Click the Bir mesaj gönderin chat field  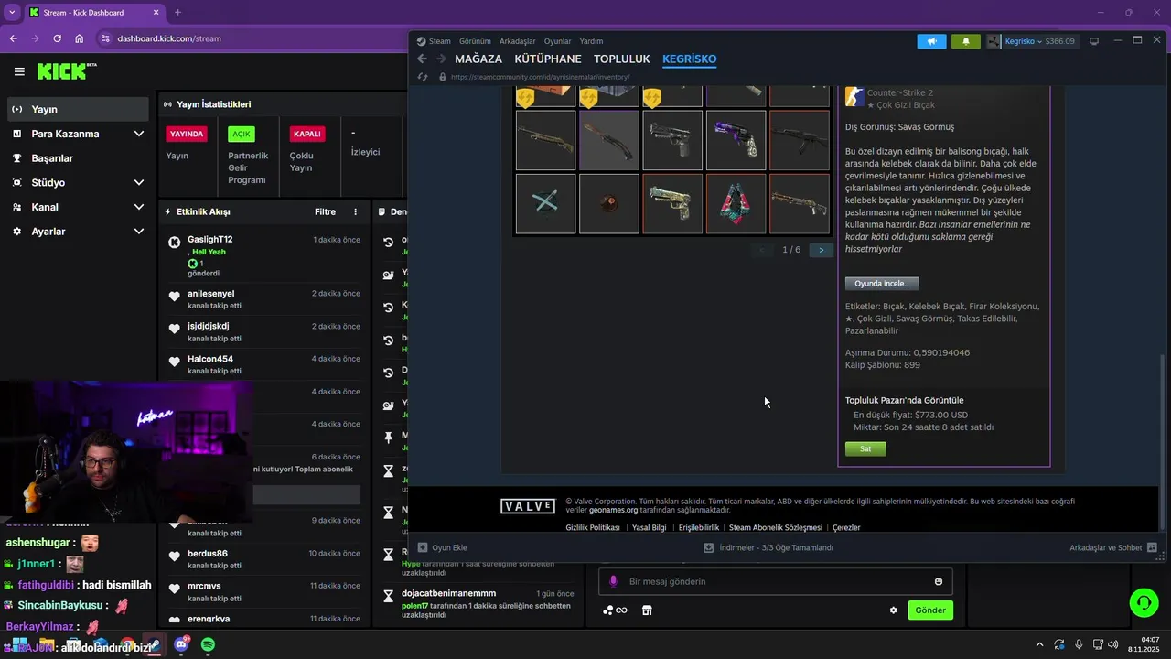(x=776, y=581)
